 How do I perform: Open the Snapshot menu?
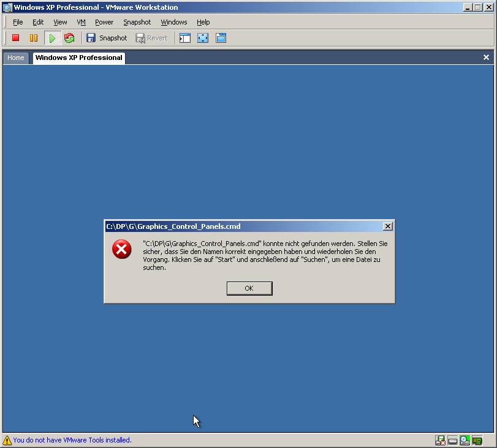137,22
